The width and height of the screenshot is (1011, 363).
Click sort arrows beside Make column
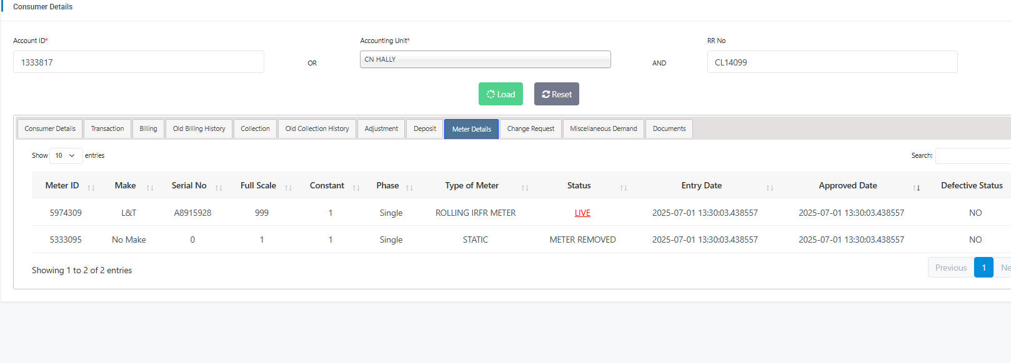coord(150,188)
